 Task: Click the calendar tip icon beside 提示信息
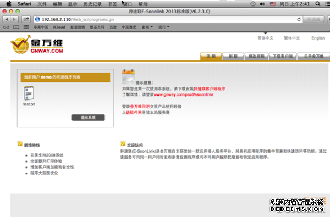point(128,76)
